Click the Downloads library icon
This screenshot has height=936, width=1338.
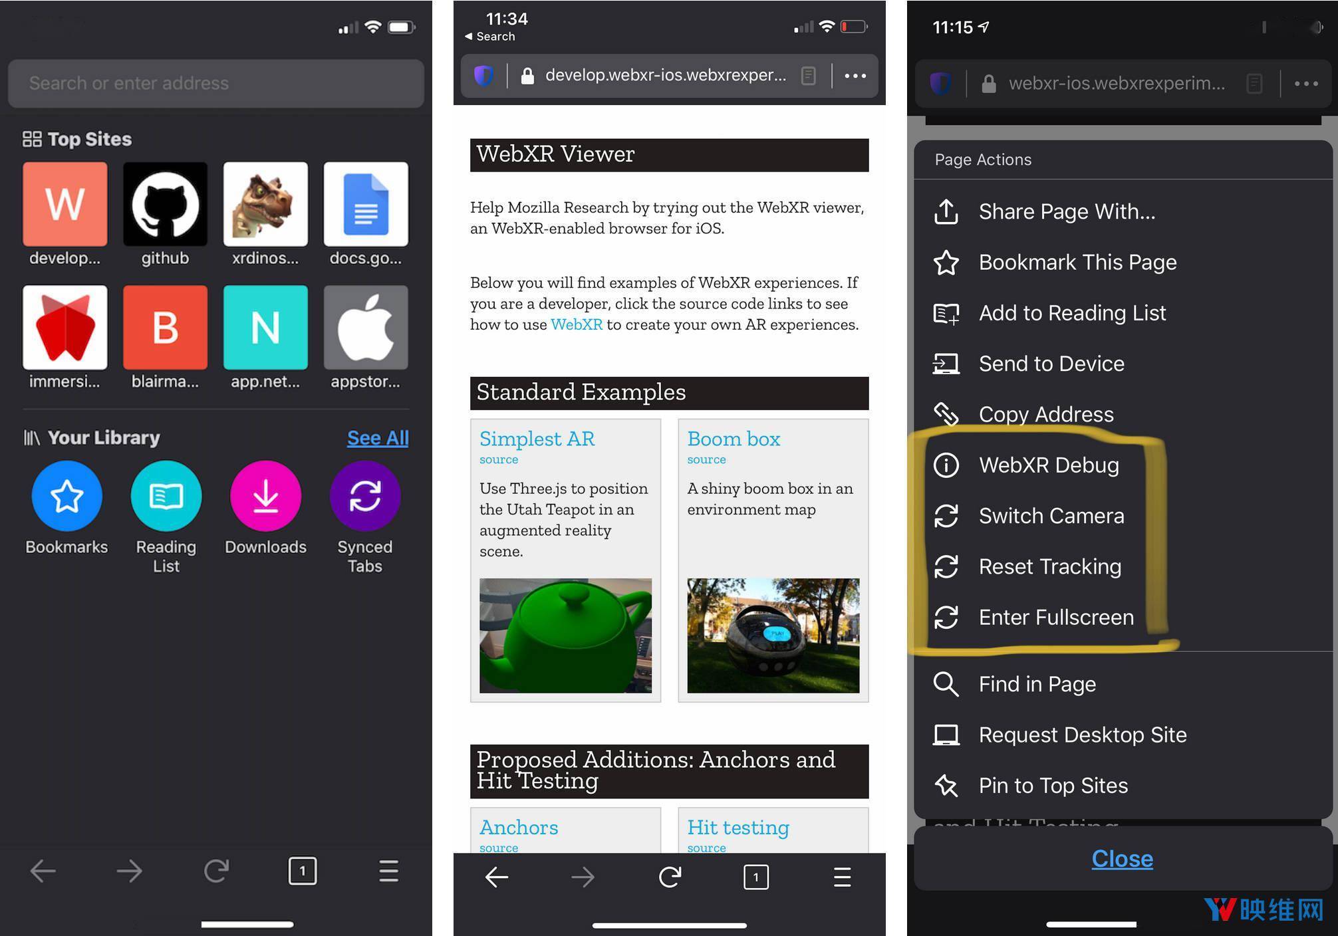[x=265, y=497]
